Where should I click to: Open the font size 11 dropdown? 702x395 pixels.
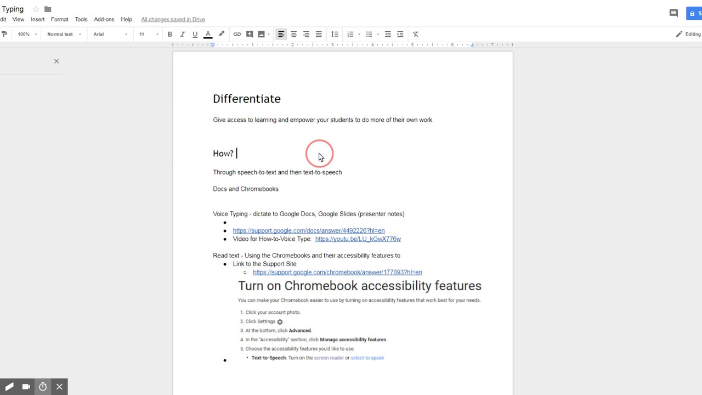tap(149, 34)
